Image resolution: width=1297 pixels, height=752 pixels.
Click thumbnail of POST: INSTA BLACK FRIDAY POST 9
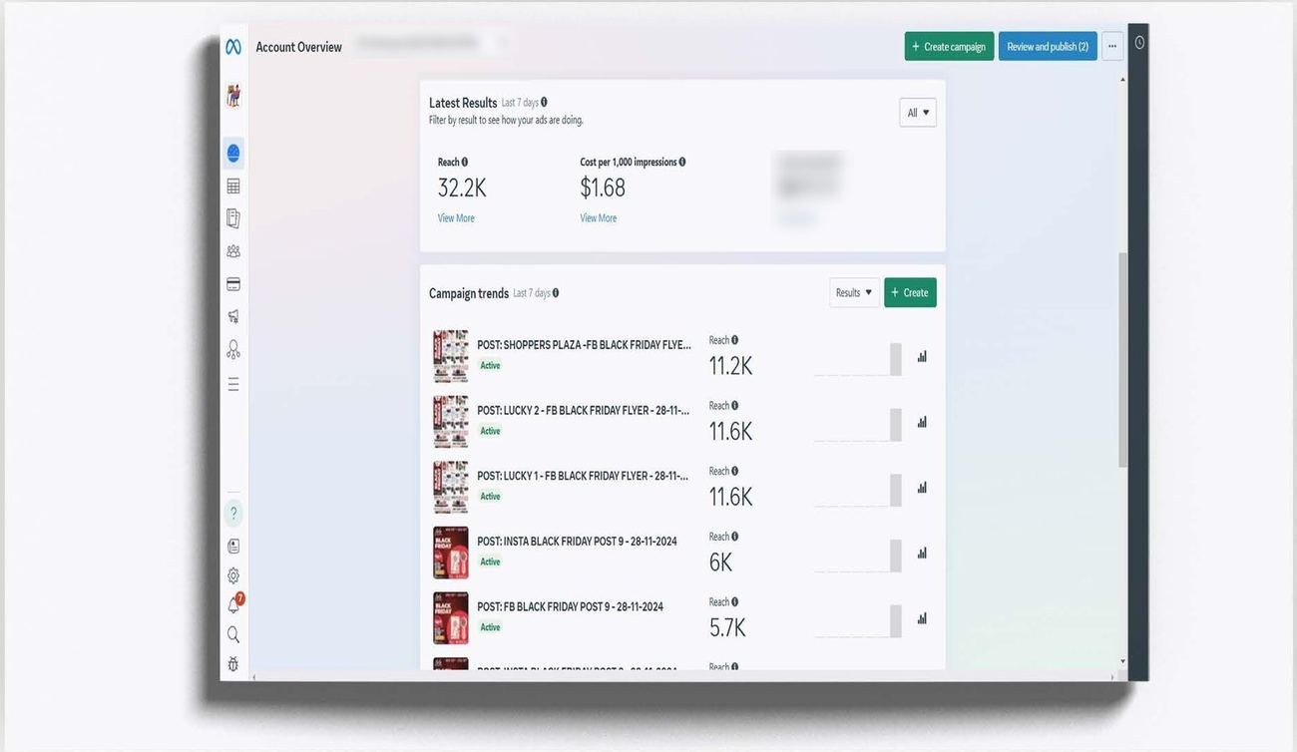click(451, 553)
